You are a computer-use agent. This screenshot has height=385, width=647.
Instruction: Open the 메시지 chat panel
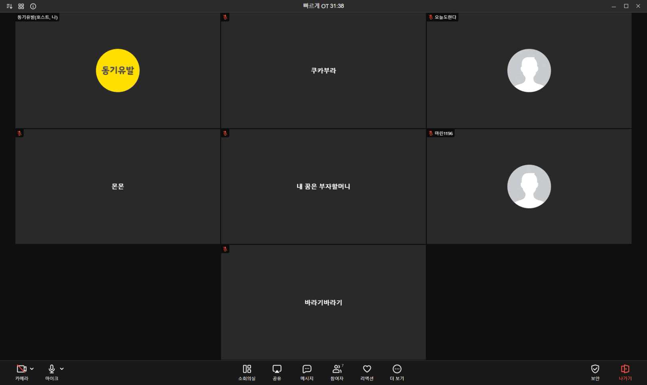click(x=307, y=373)
